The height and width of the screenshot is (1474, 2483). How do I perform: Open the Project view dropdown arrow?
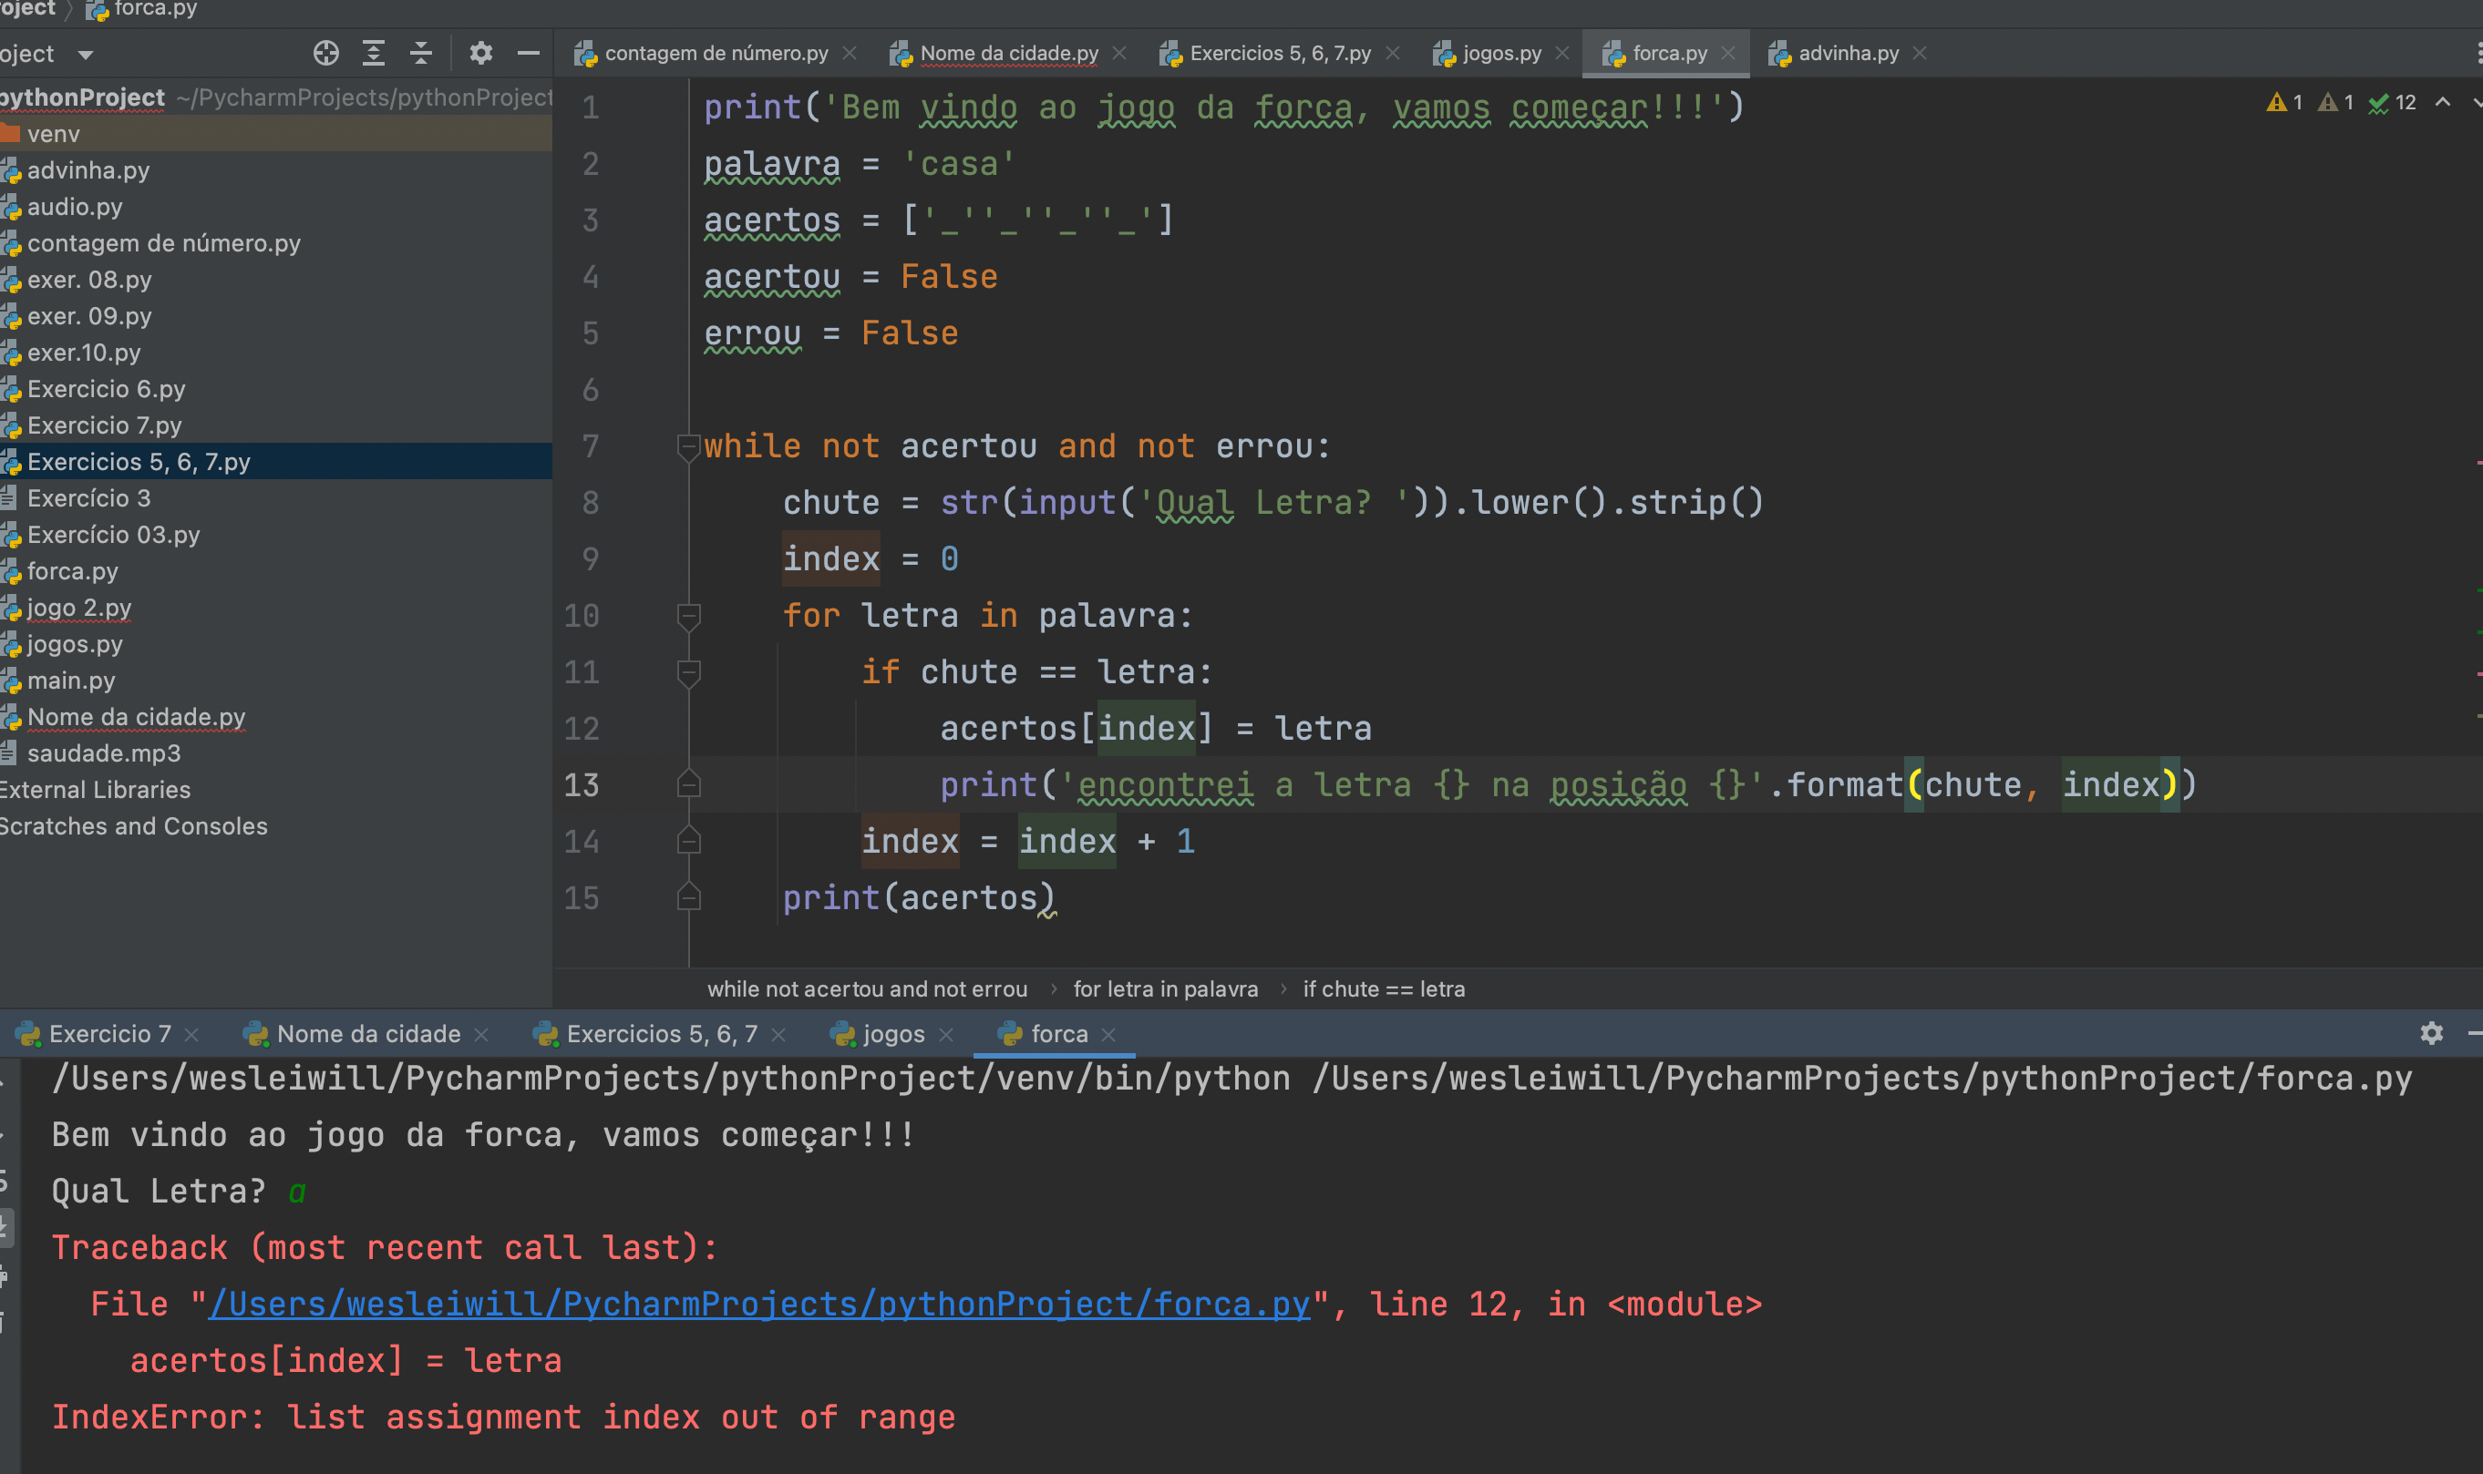(86, 55)
